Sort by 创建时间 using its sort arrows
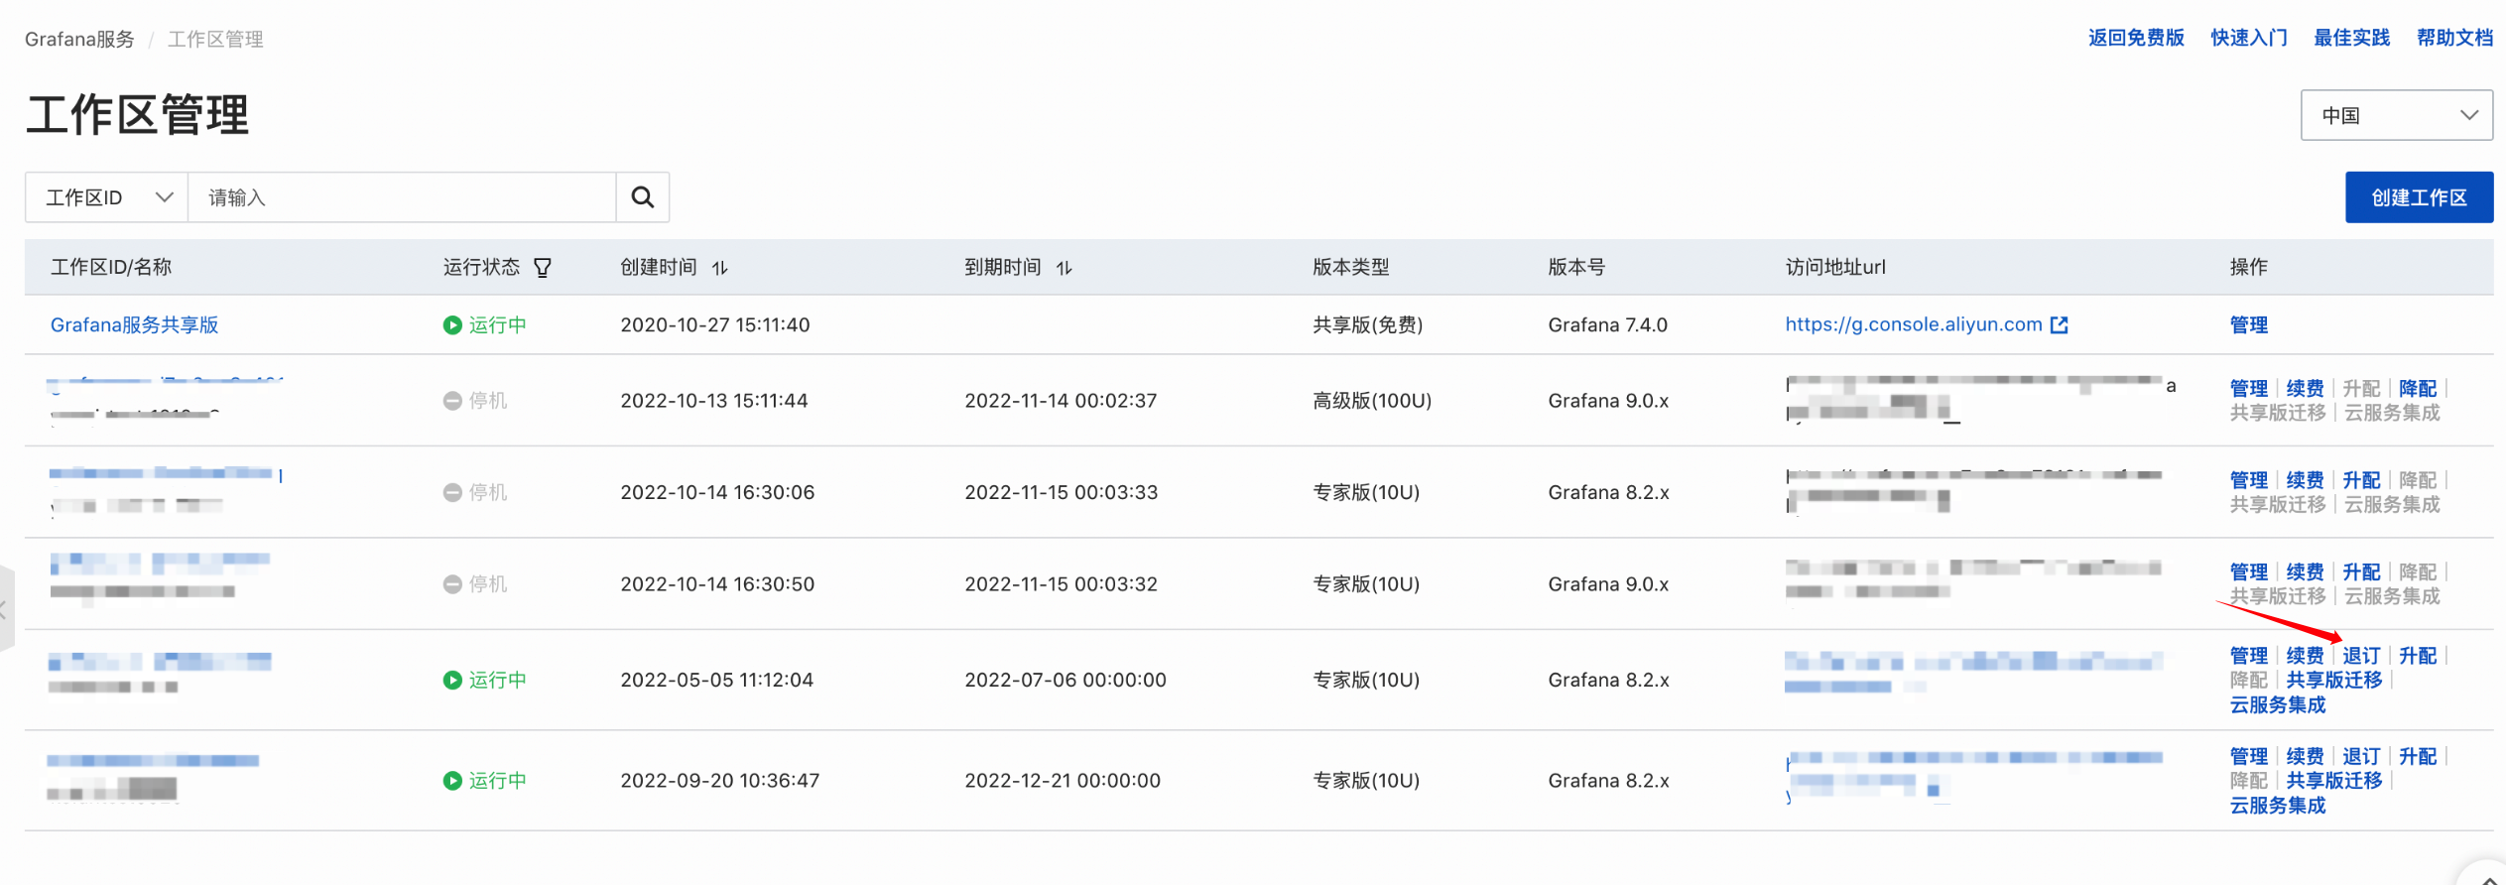Image resolution: width=2506 pixels, height=885 pixels. (720, 268)
